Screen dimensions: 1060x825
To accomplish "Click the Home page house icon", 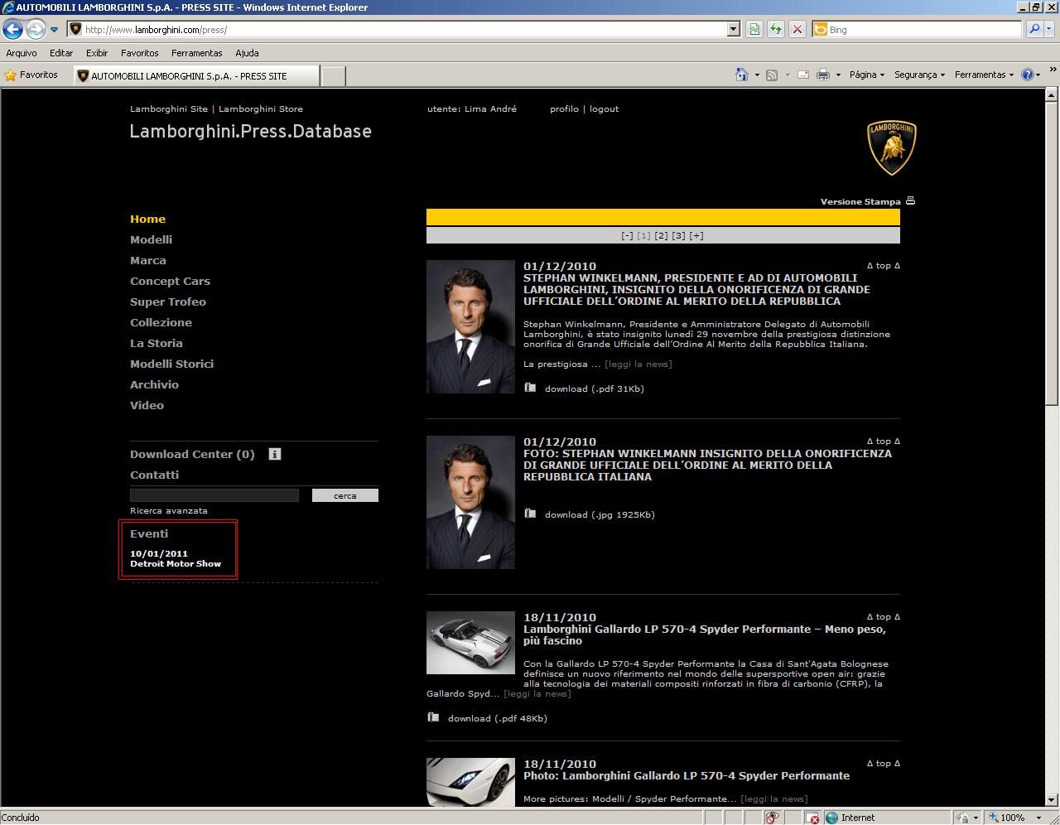I will [741, 75].
